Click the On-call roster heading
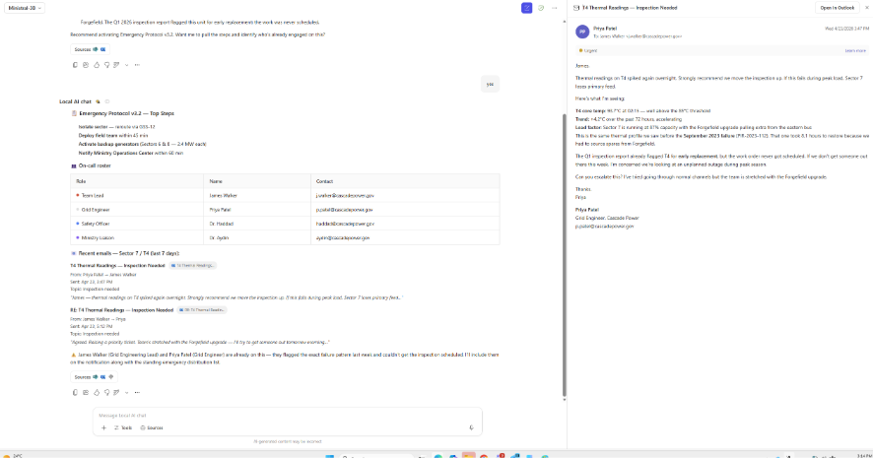This screenshot has height=458, width=873. tap(95, 165)
